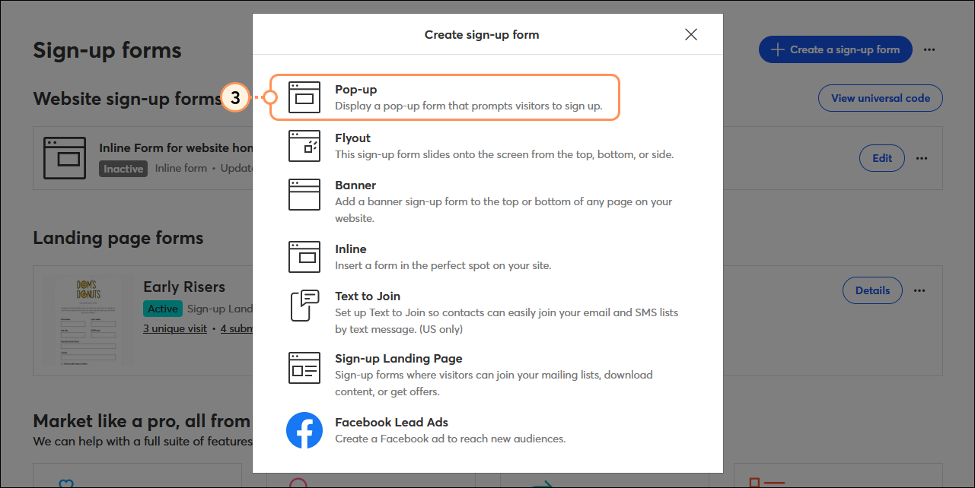The height and width of the screenshot is (488, 975).
Task: View Details for Early Risers
Action: click(872, 290)
